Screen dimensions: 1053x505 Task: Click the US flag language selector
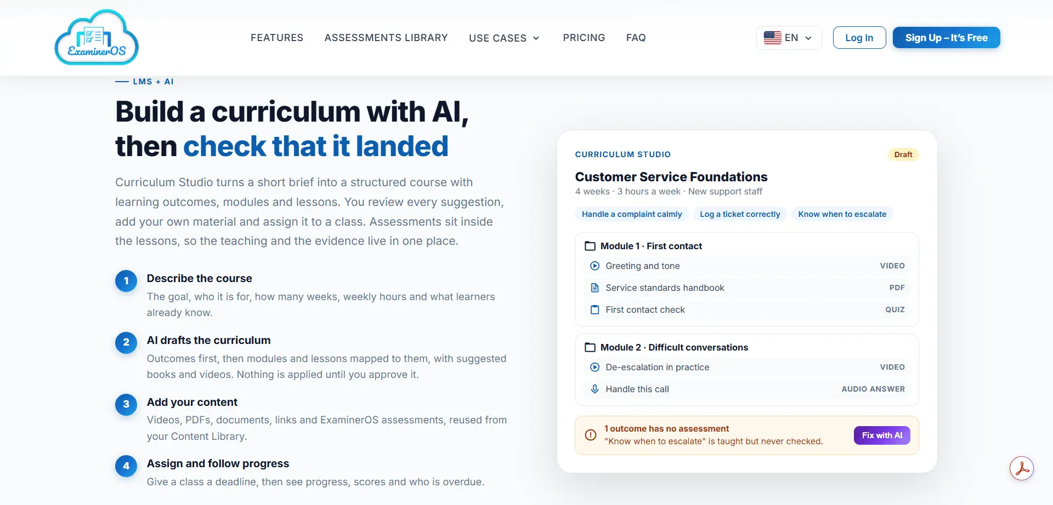click(x=773, y=38)
